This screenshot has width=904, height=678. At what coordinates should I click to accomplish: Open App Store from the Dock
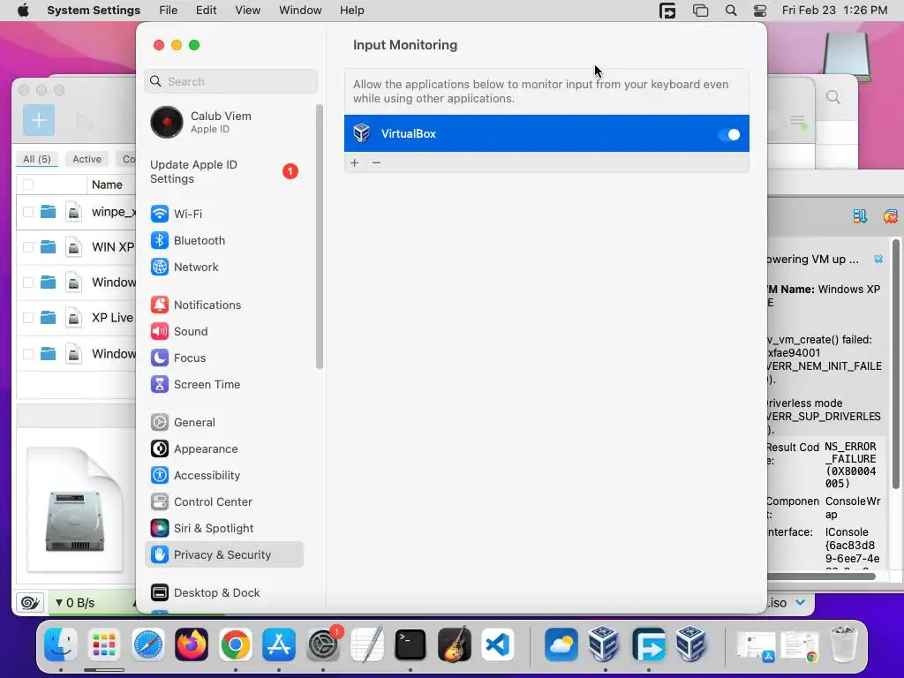point(279,644)
